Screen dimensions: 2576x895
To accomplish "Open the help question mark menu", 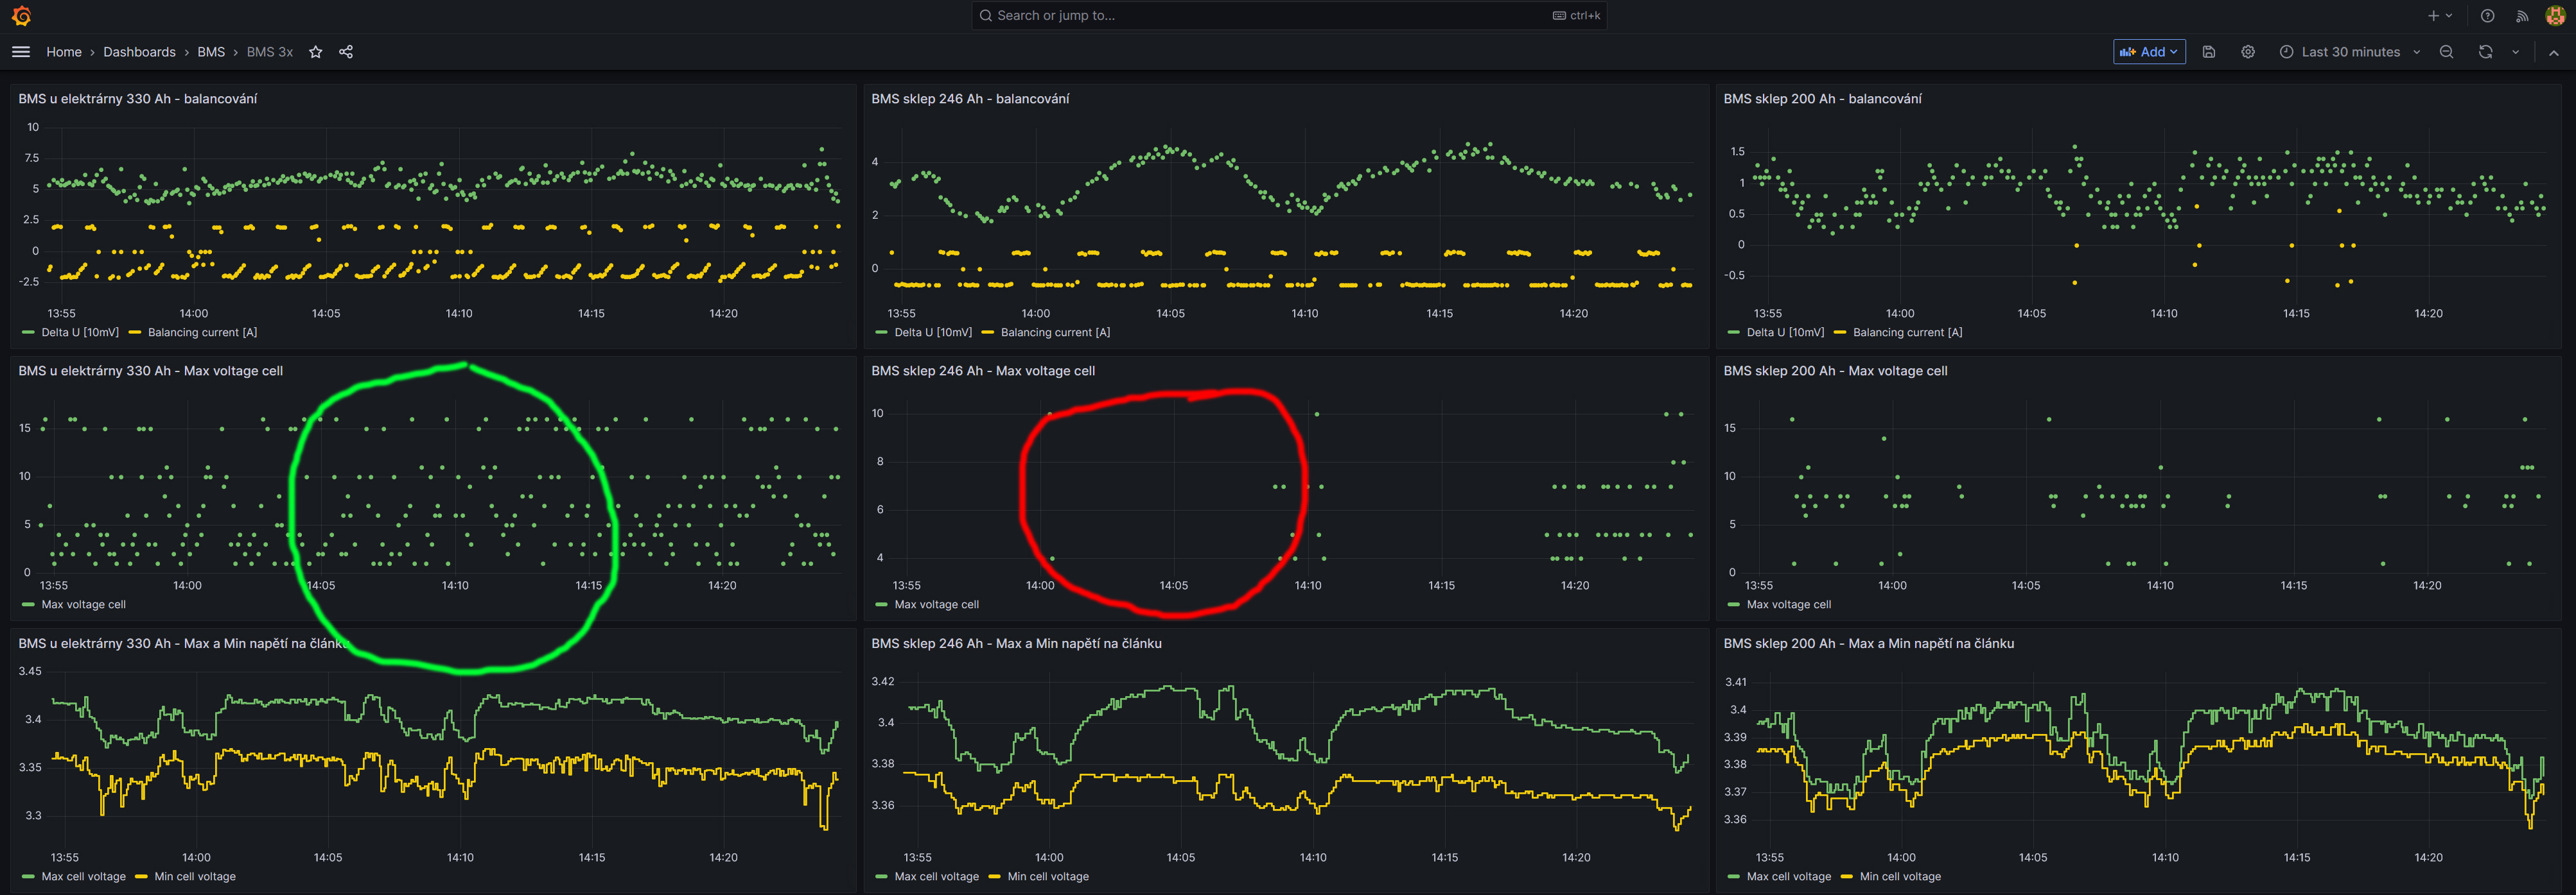I will 2487,15.
